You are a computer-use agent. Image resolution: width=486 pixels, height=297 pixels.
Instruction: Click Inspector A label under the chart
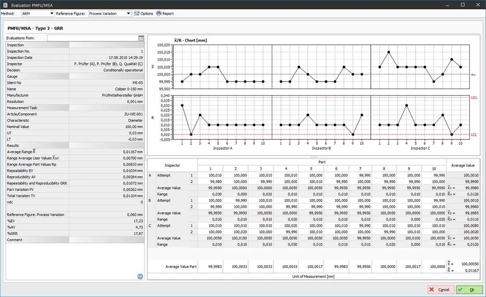[222, 148]
